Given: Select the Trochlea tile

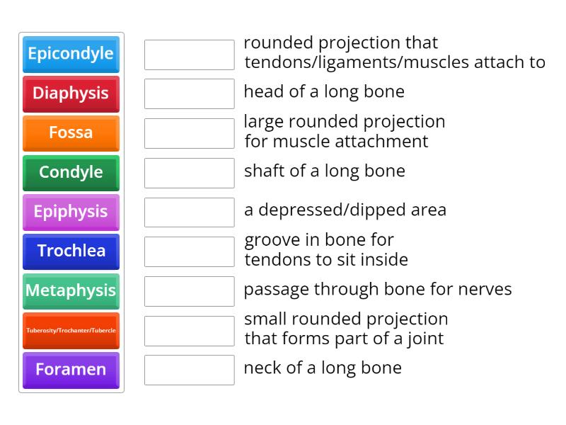Looking at the screenshot, I should point(71,251).
